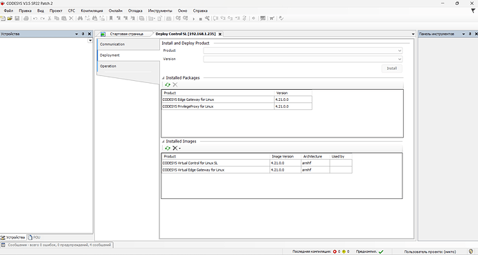Open the Инструменты menu

[x=160, y=10]
